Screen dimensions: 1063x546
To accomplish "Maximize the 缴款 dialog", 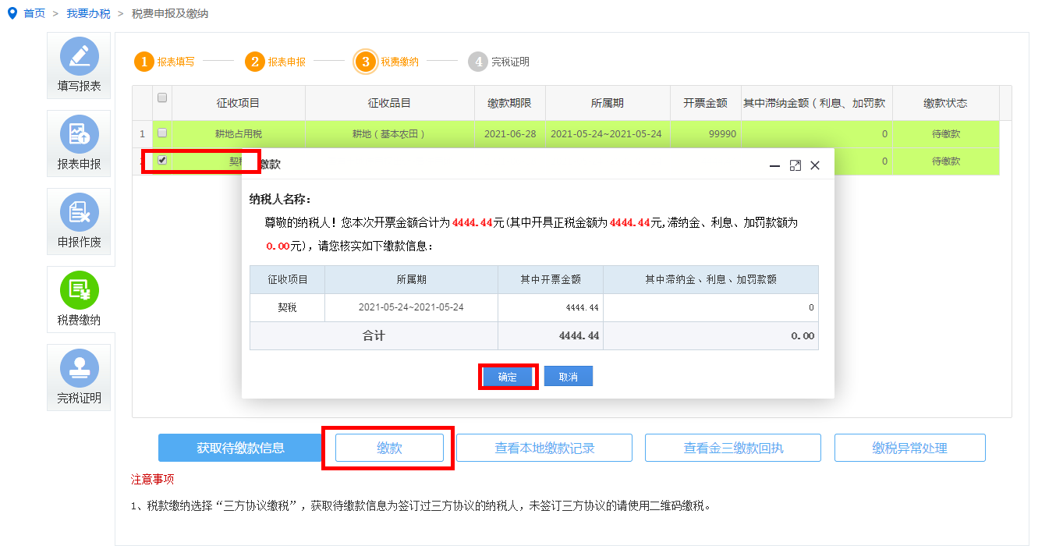I will click(795, 165).
